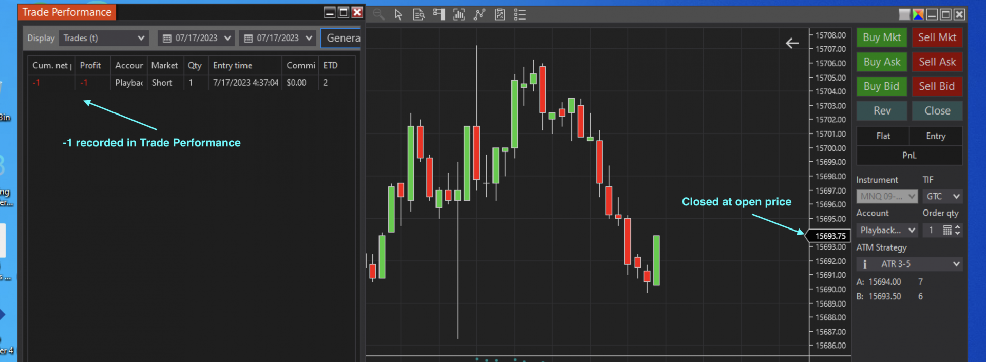The width and height of the screenshot is (986, 362).
Task: Click the Commission column header
Action: click(x=300, y=65)
